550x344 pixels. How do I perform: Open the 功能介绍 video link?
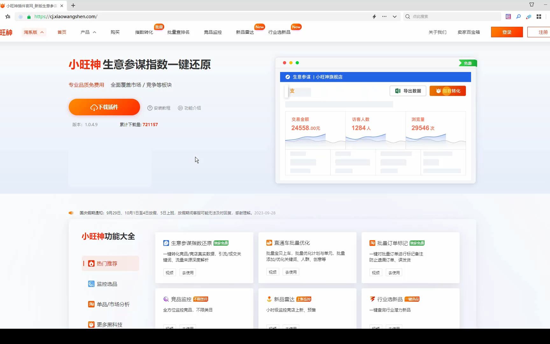[189, 108]
